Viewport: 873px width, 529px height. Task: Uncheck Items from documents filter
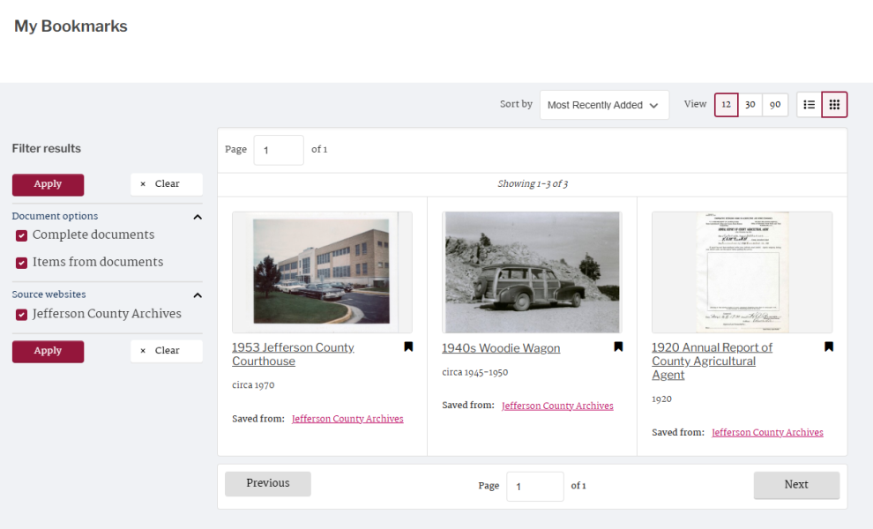[21, 263]
